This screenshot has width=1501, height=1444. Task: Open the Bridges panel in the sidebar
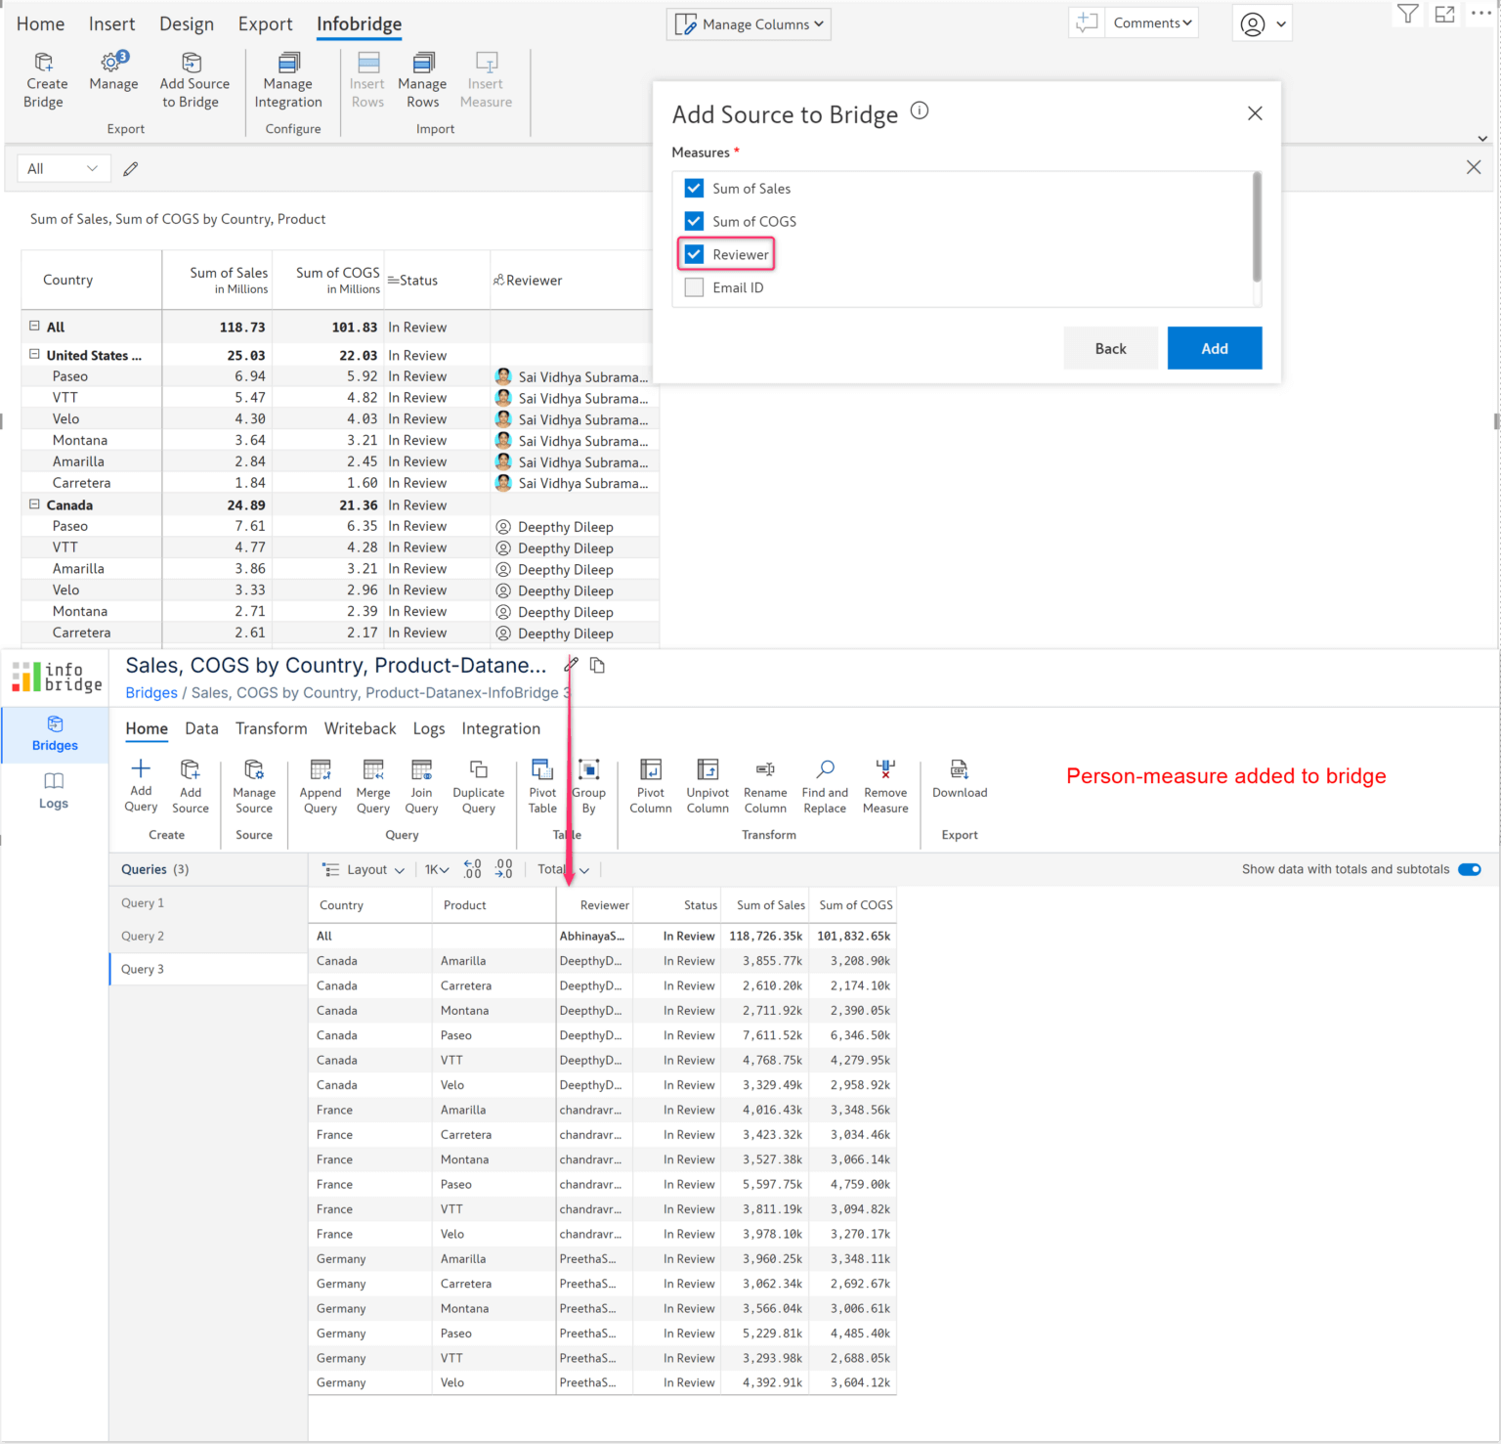(x=54, y=733)
